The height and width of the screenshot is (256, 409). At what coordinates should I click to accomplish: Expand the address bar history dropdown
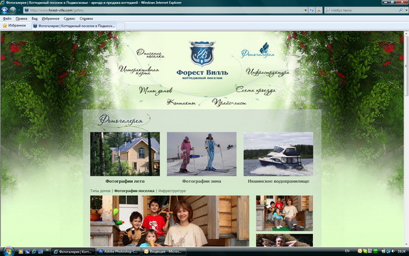point(305,10)
